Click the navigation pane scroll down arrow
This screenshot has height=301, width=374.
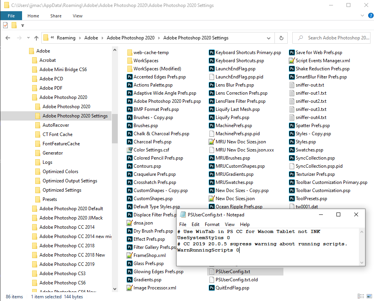[115, 289]
